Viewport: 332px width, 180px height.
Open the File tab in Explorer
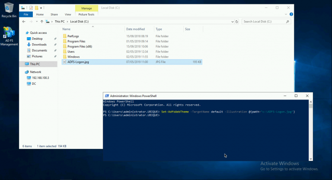26,14
